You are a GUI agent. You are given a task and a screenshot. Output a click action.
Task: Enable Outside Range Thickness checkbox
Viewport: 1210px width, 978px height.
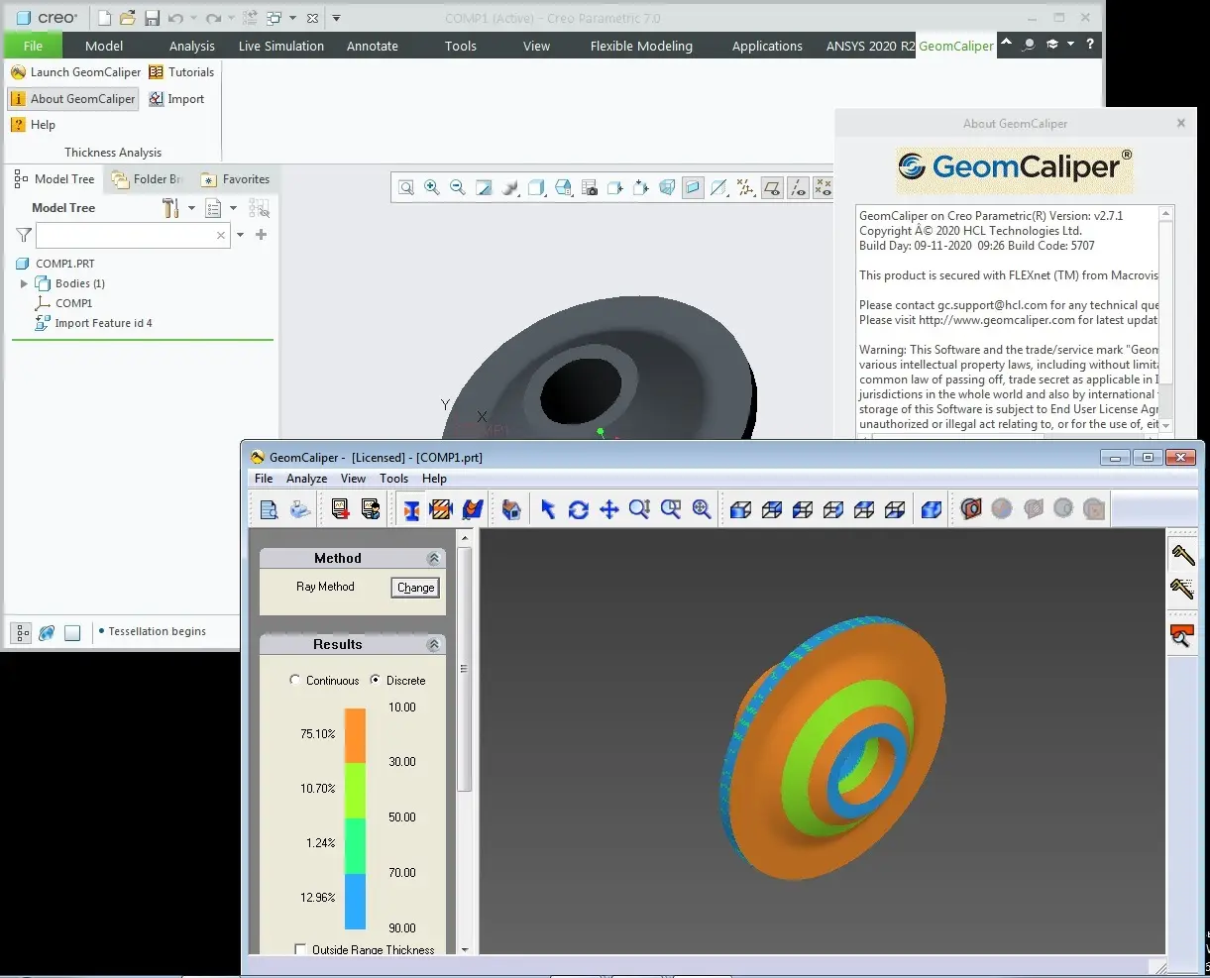[300, 949]
